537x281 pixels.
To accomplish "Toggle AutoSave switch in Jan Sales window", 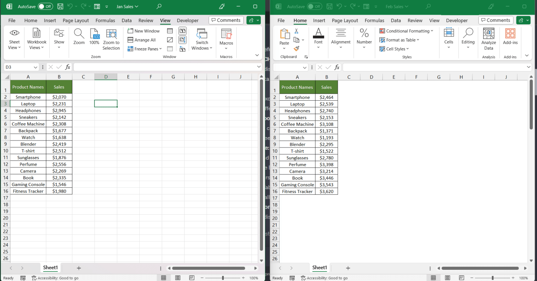I will 45,6.
